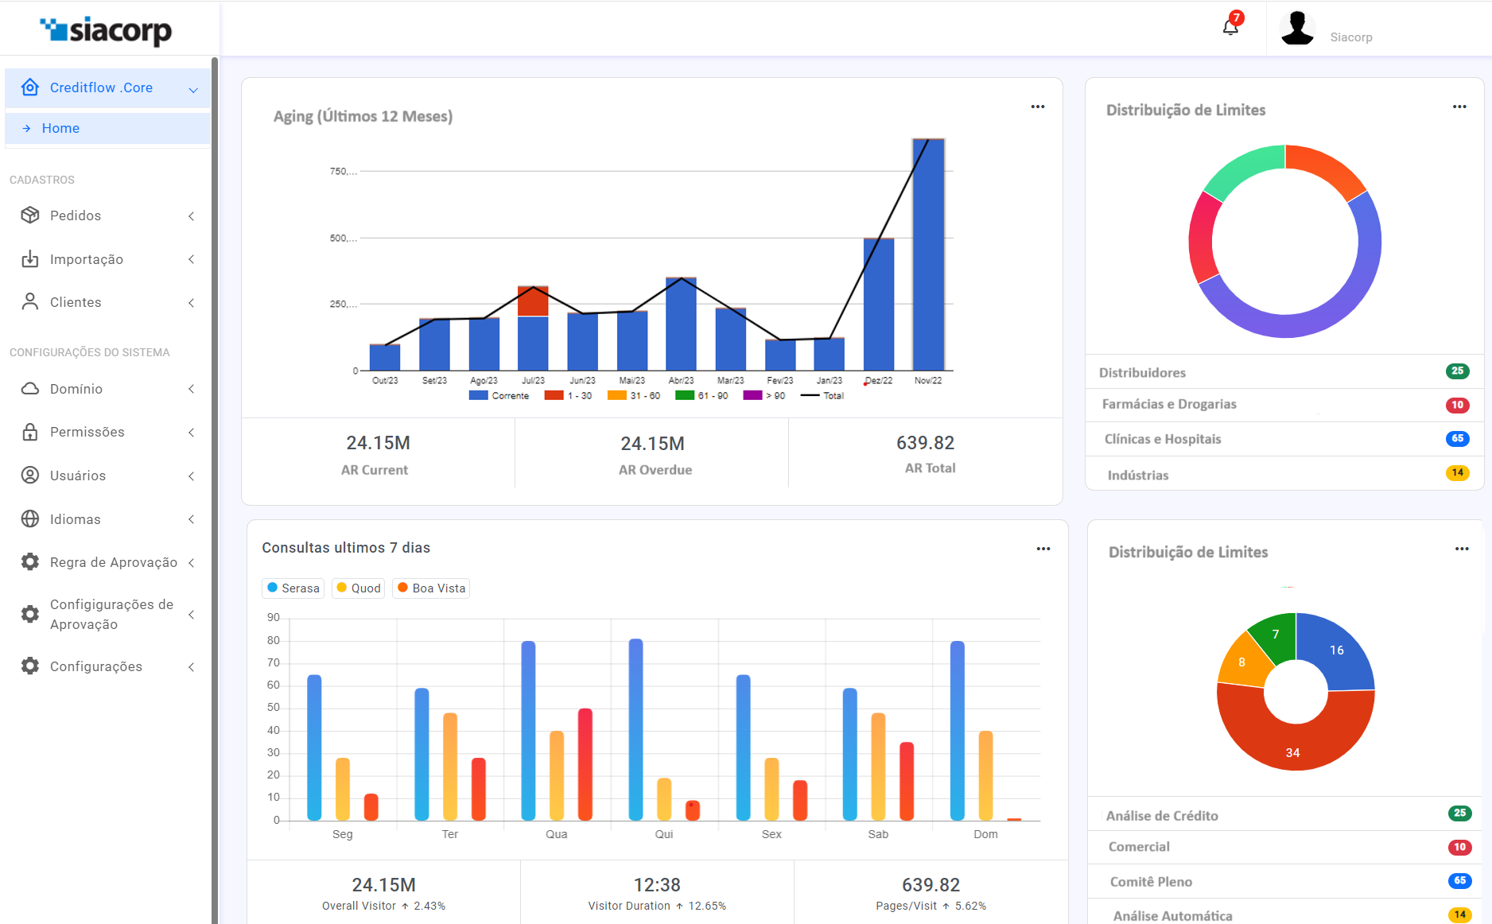The height and width of the screenshot is (924, 1492).
Task: Open the Idiomas menu item
Action: [x=107, y=519]
